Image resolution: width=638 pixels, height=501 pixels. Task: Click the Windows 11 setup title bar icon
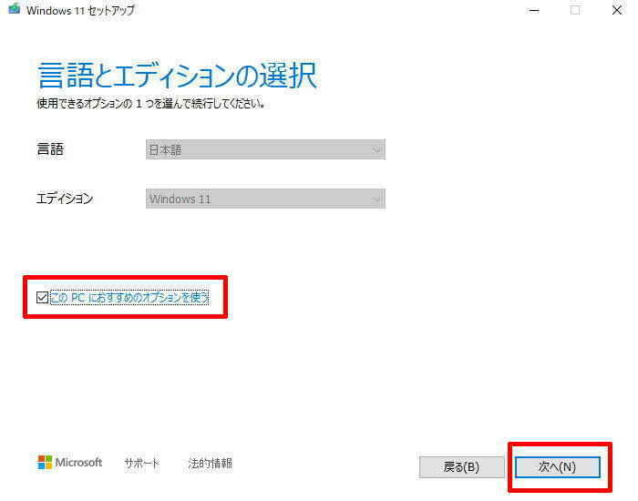tap(15, 9)
